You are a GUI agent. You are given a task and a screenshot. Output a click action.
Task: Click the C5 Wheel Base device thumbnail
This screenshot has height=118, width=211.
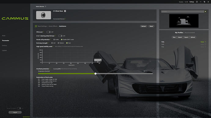pyautogui.click(x=43, y=15)
